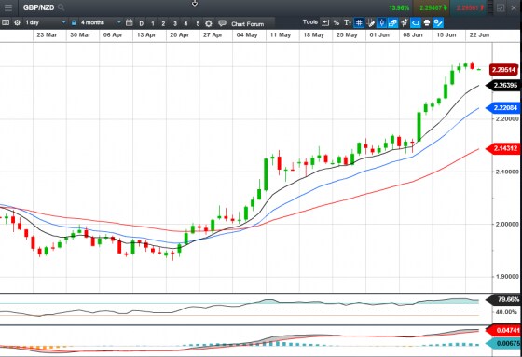Select the text annotation Tt tool

click(348, 22)
